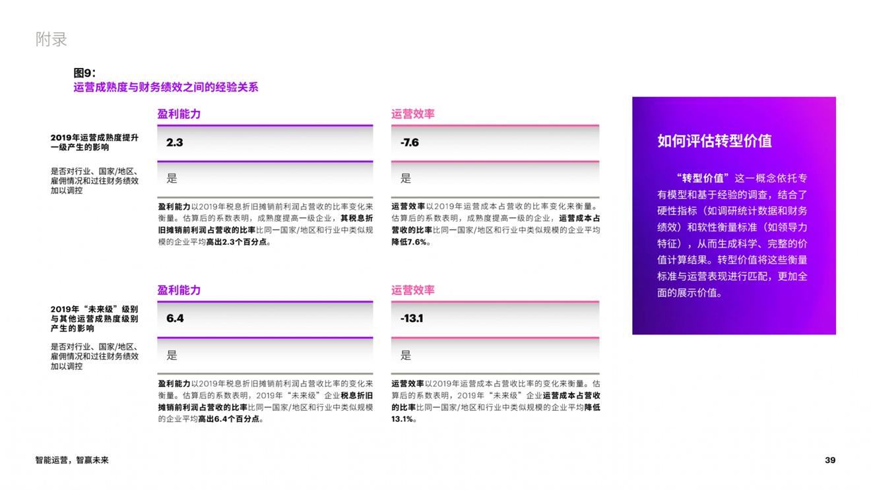
Task: Select the value 6.4 in the bottom table
Action: [x=174, y=318]
